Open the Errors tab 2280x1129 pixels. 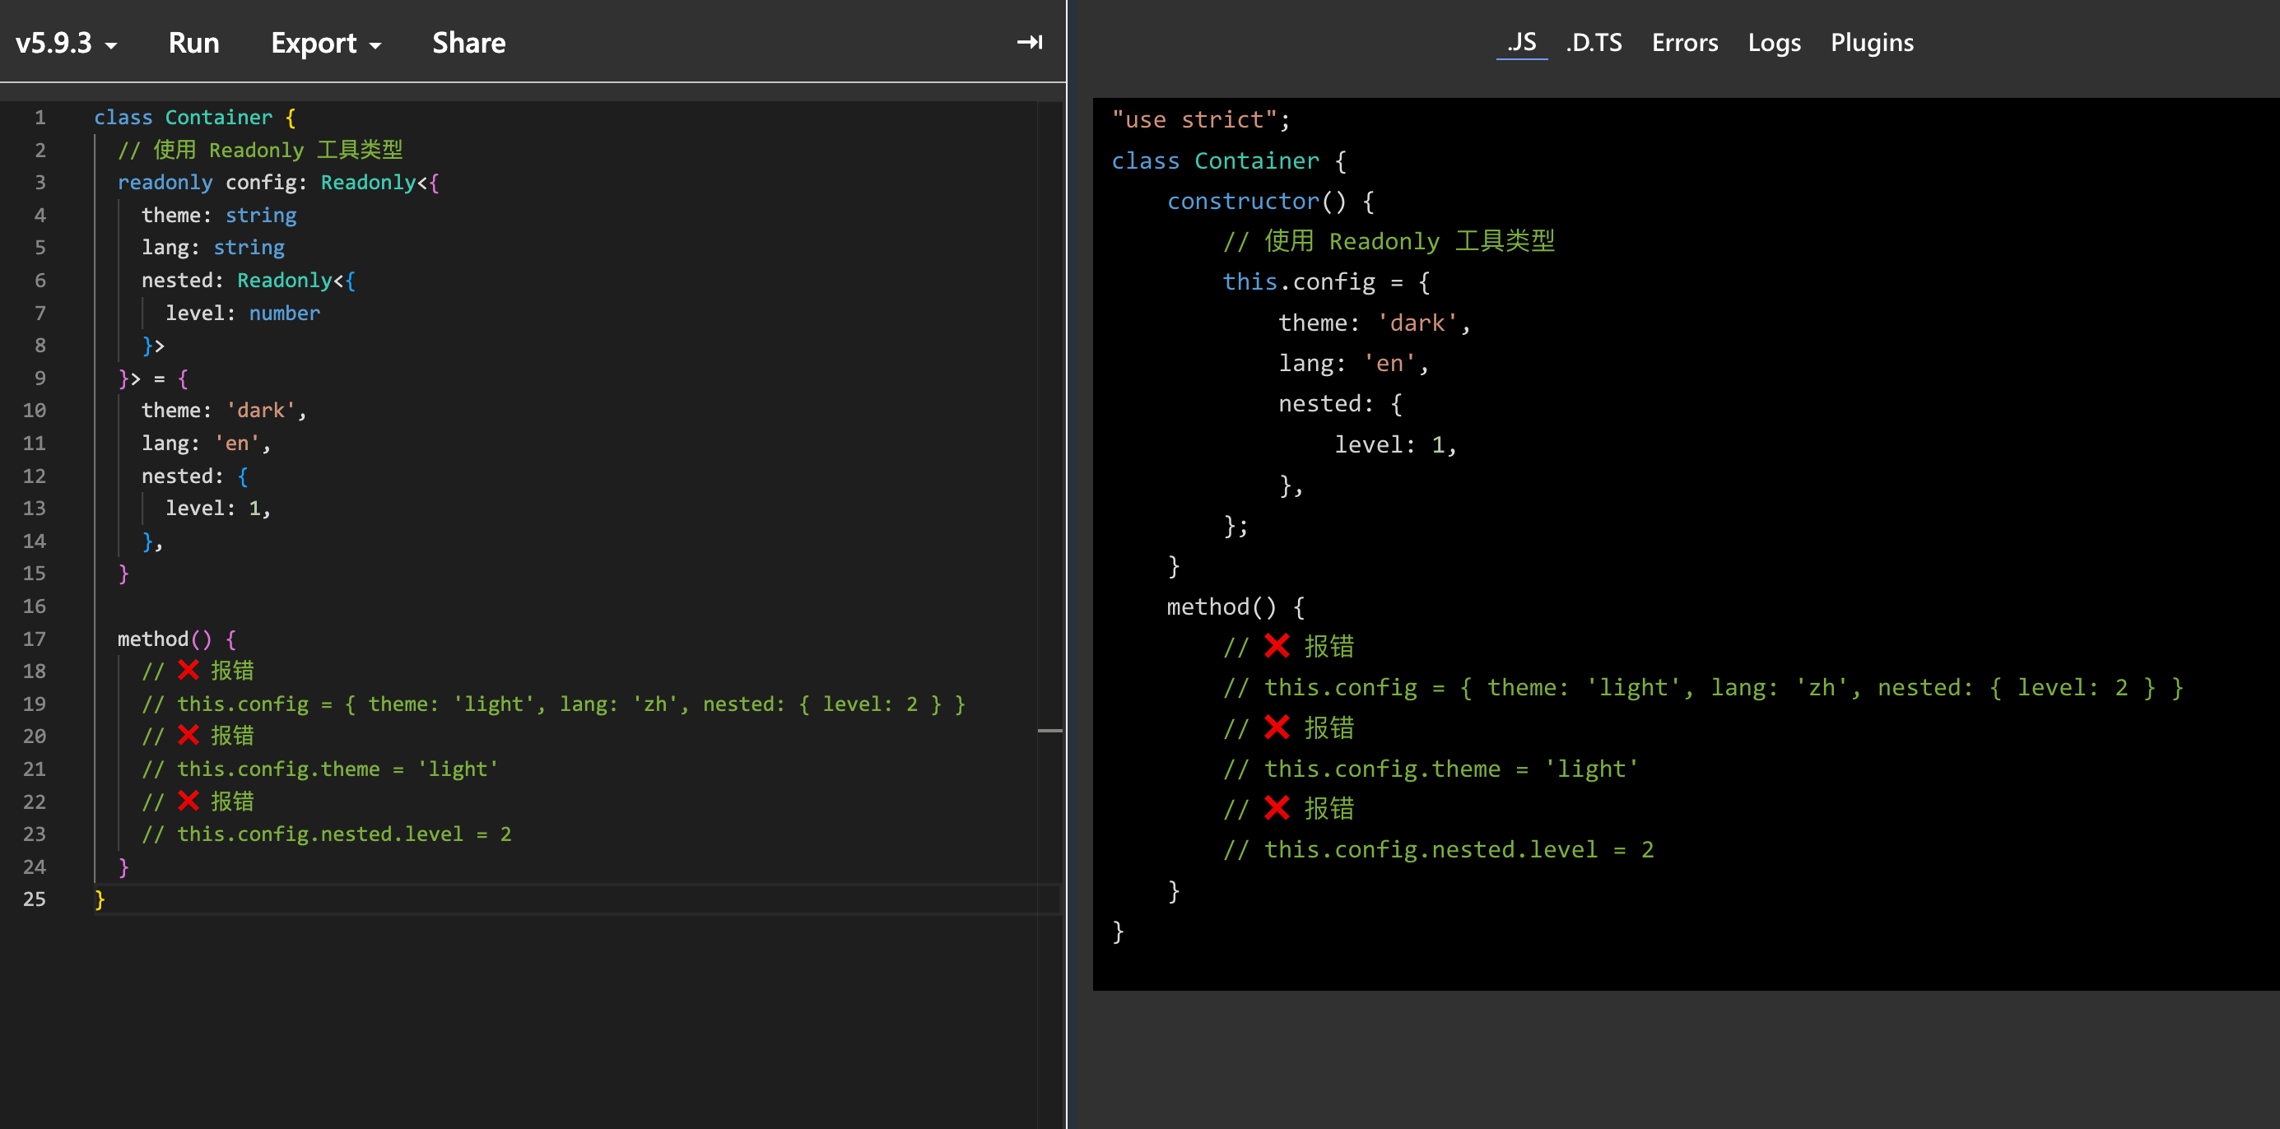pyautogui.click(x=1683, y=43)
